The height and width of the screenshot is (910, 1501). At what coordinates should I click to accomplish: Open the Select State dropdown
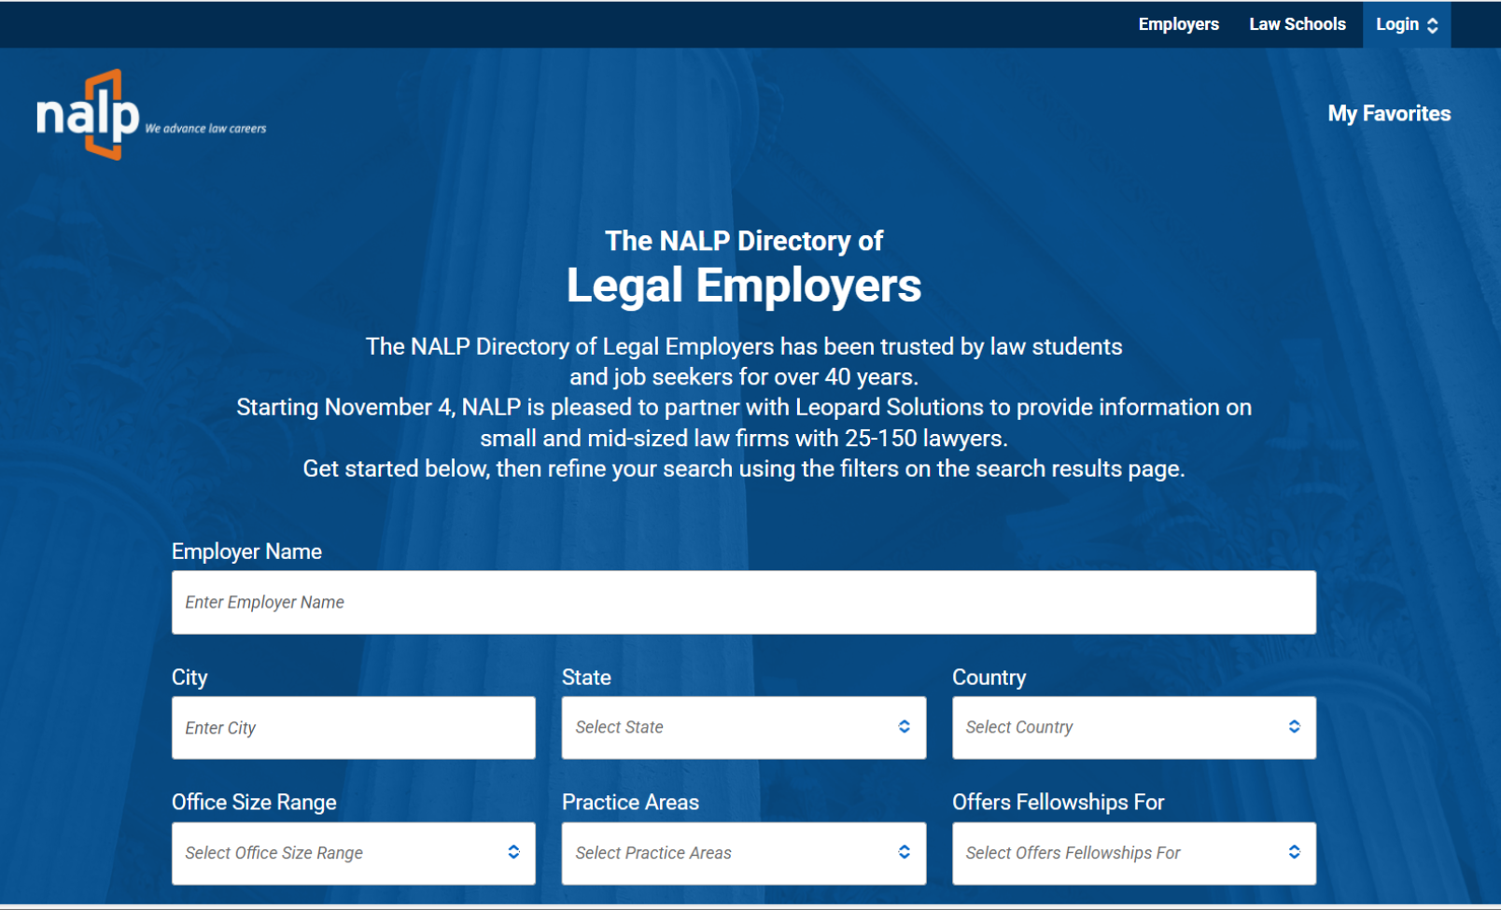728,727
